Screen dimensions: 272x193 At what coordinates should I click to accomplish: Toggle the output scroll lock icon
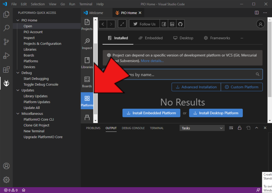(239, 128)
